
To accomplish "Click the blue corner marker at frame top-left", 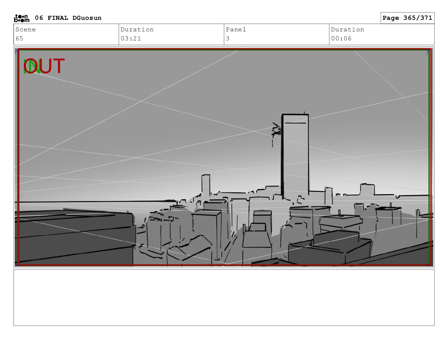I will 16,50.
